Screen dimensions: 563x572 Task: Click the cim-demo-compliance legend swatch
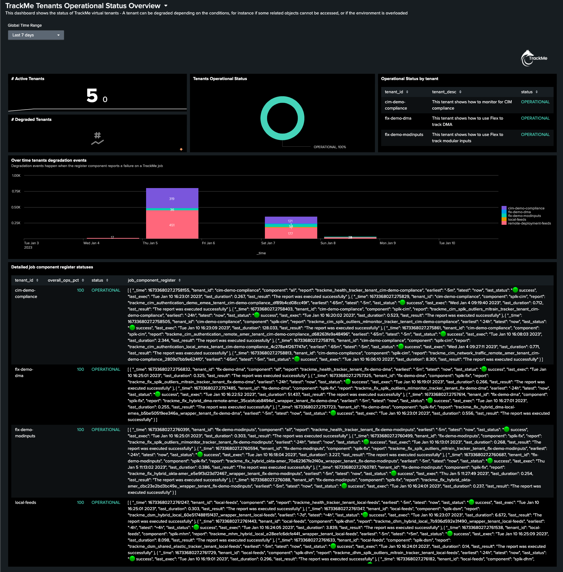pos(504,208)
